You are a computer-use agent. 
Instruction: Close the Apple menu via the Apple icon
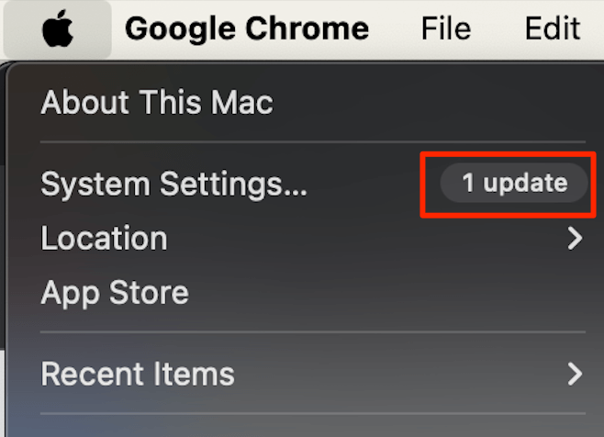(58, 28)
